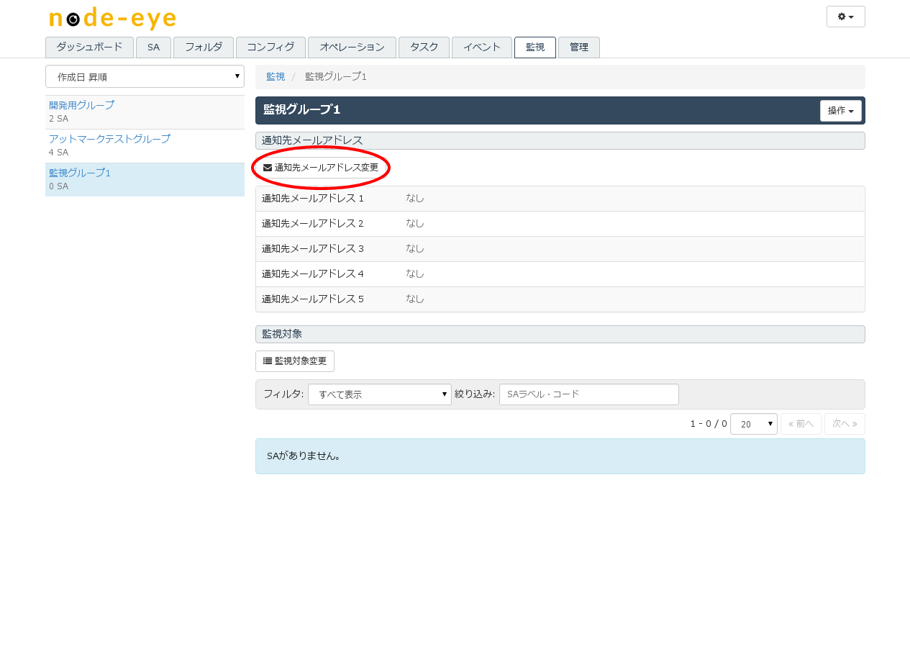This screenshot has width=910, height=665.
Task: Click the node-eye logo
Action: 112,19
